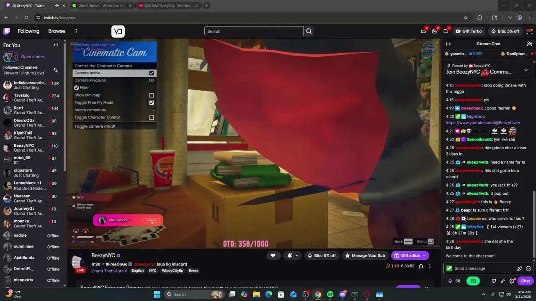536x301 pixels.
Task: Open the Cinematic Cam Filter entry
Action: point(114,88)
